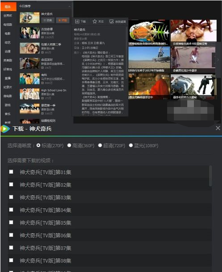Select 超清(720P) quality option
This screenshot has width=222, height=272.
(x=100, y=145)
